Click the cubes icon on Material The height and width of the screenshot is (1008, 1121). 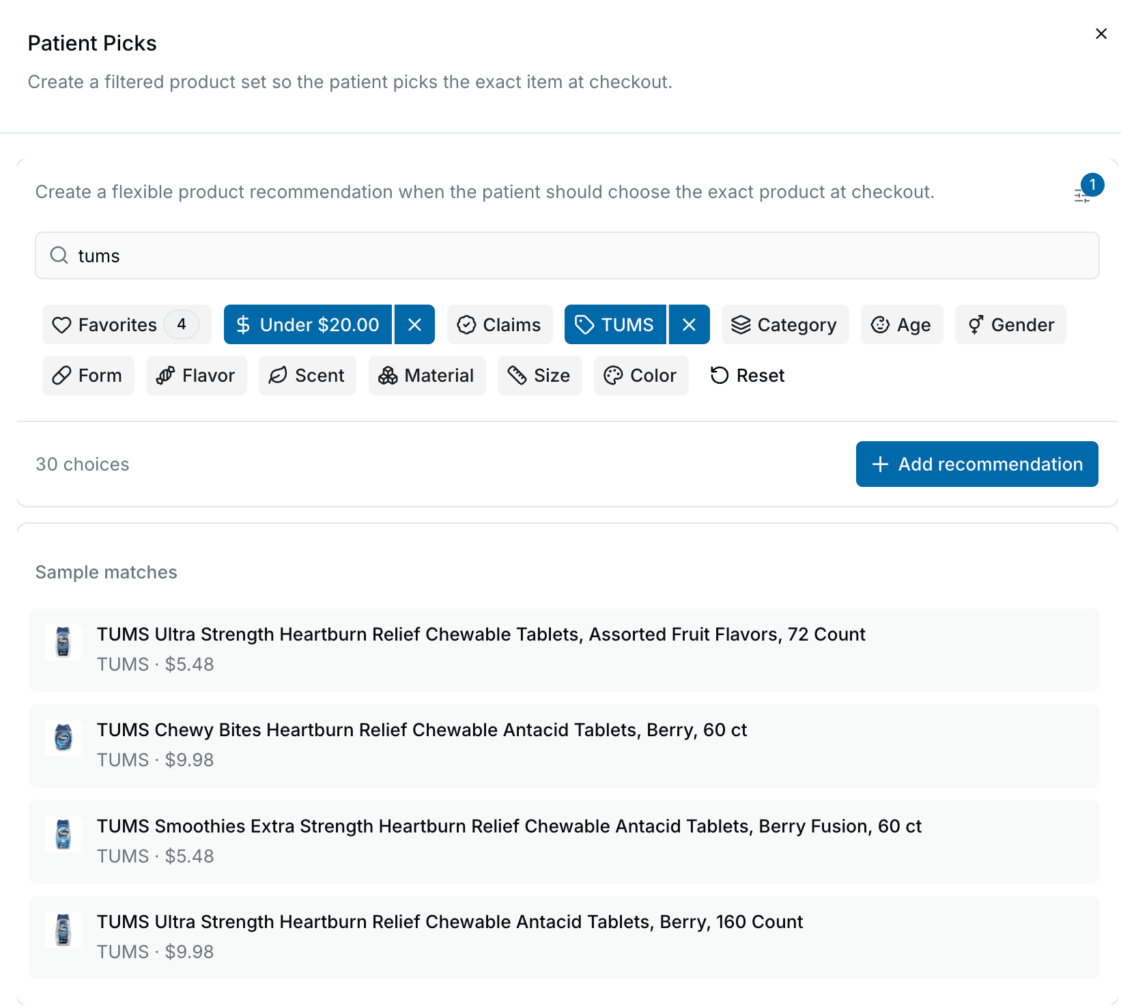[x=388, y=376]
